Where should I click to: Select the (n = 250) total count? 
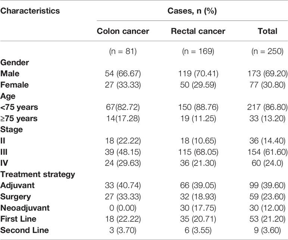(x=267, y=51)
